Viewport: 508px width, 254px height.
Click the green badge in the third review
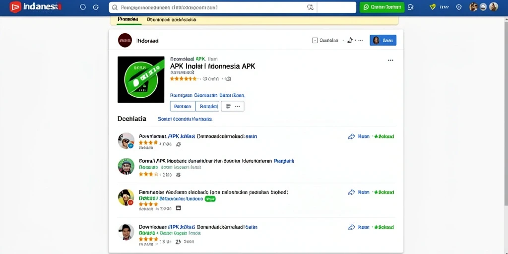pos(210,198)
